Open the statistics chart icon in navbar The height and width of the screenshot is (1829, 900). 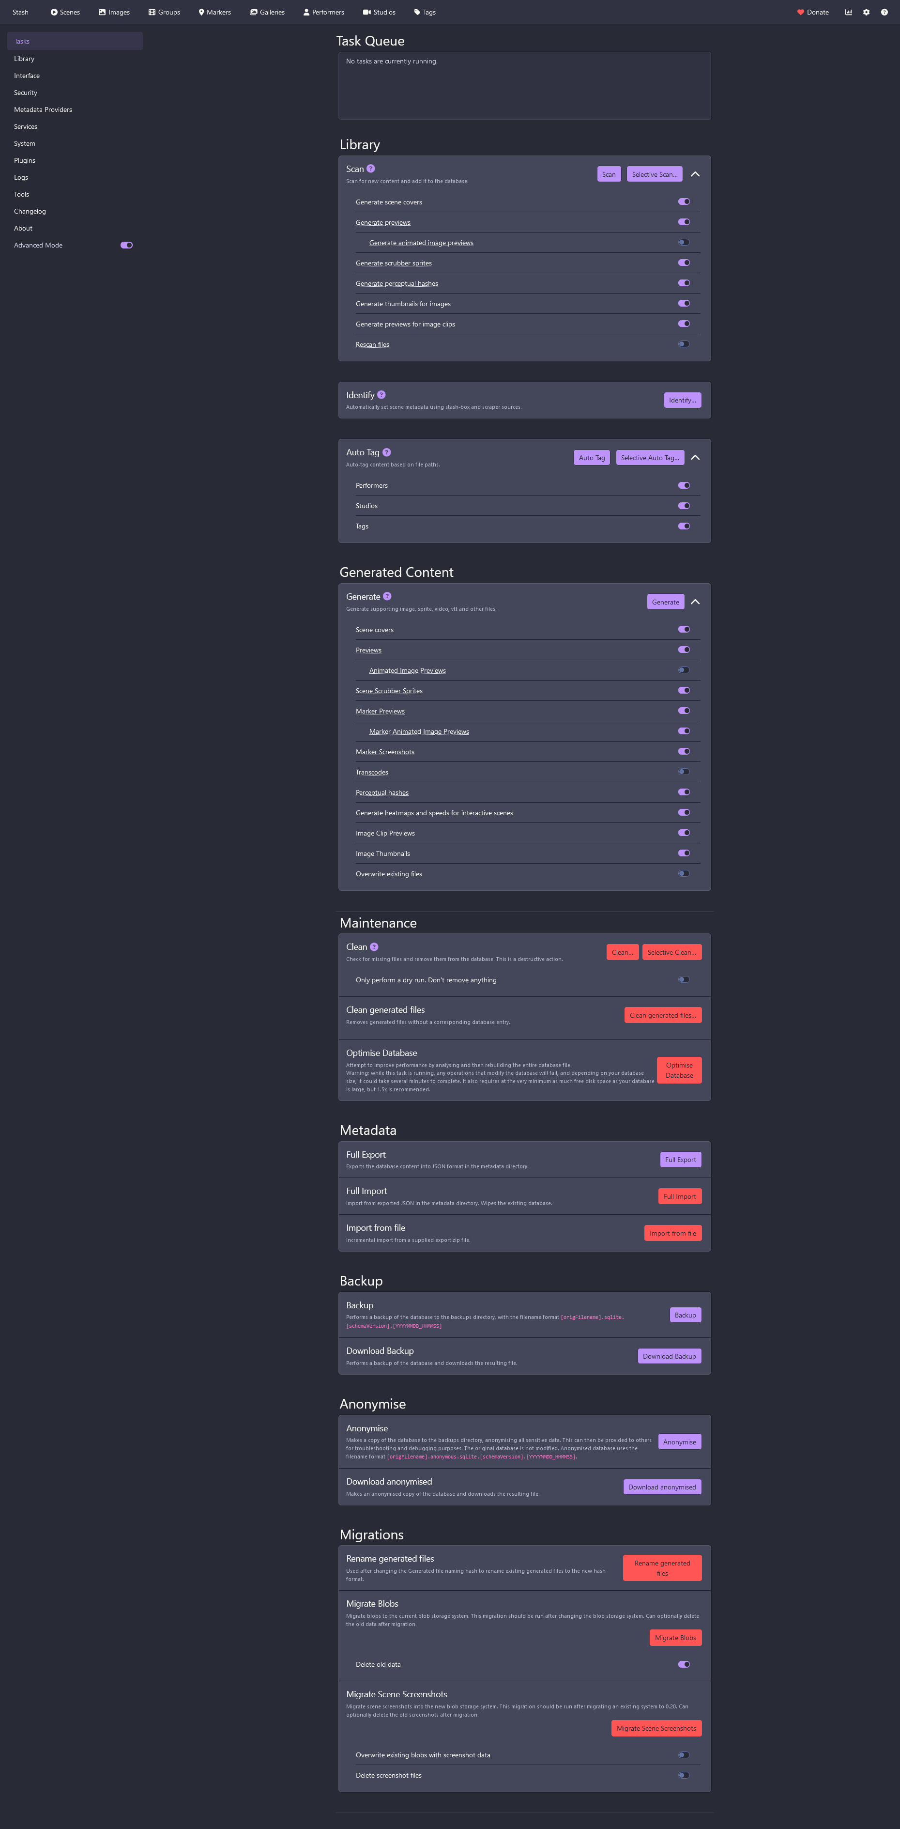[848, 12]
